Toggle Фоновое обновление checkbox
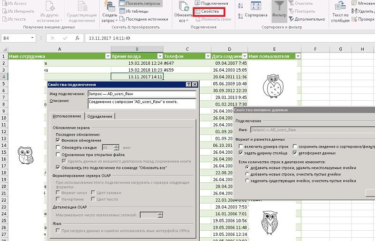This screenshot has width=375, height=241. (58, 140)
